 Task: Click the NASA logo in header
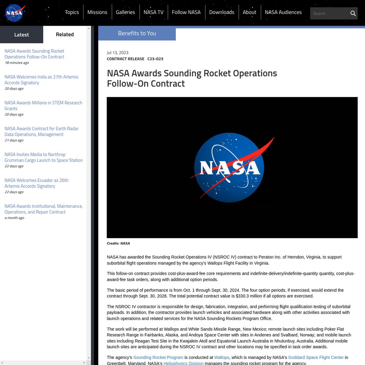(15, 13)
